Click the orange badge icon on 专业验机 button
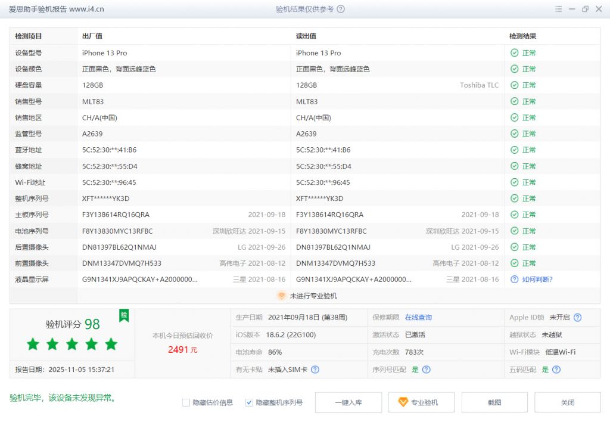The height and width of the screenshot is (422, 610). pyautogui.click(x=402, y=402)
